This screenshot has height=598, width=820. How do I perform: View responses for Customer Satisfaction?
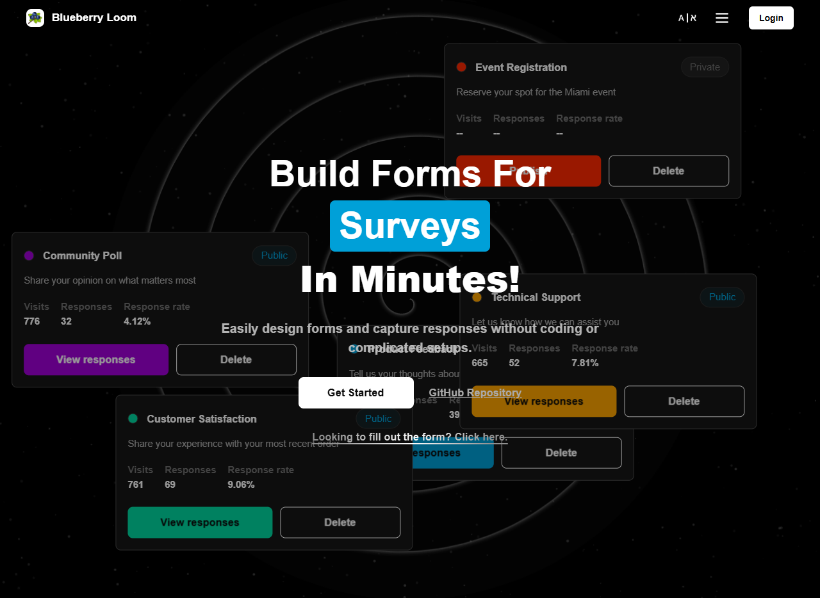click(200, 522)
